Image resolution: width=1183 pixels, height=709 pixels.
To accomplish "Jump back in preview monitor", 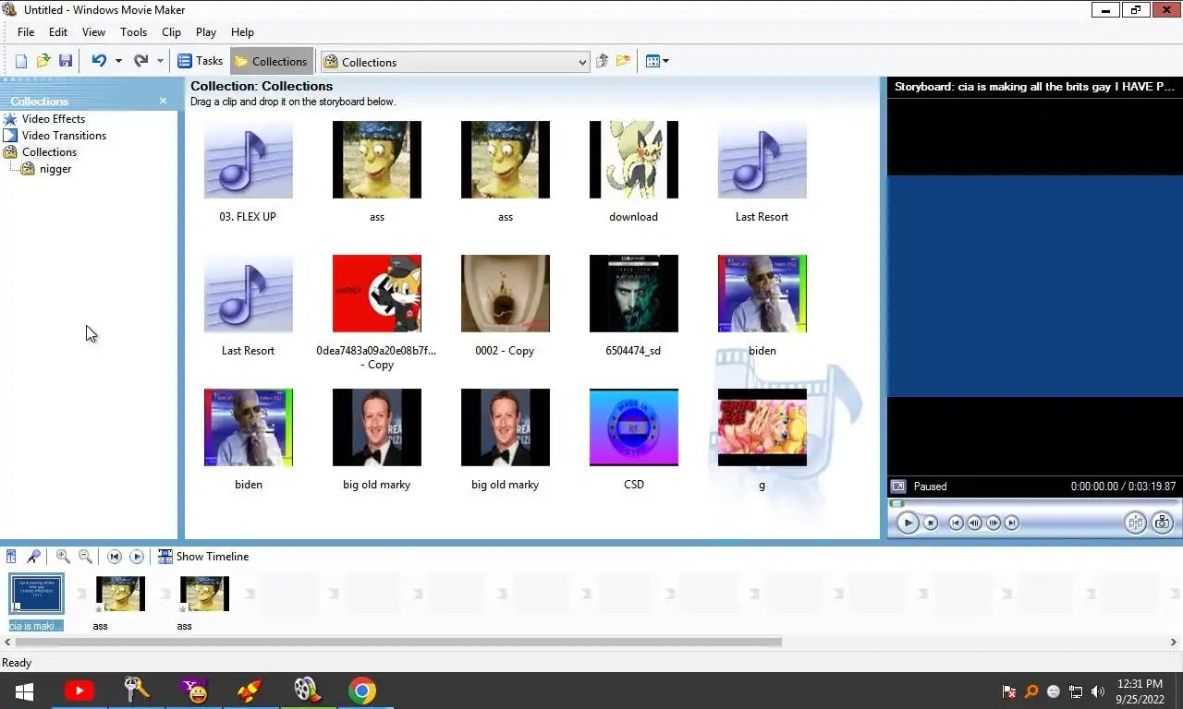I will coord(957,523).
